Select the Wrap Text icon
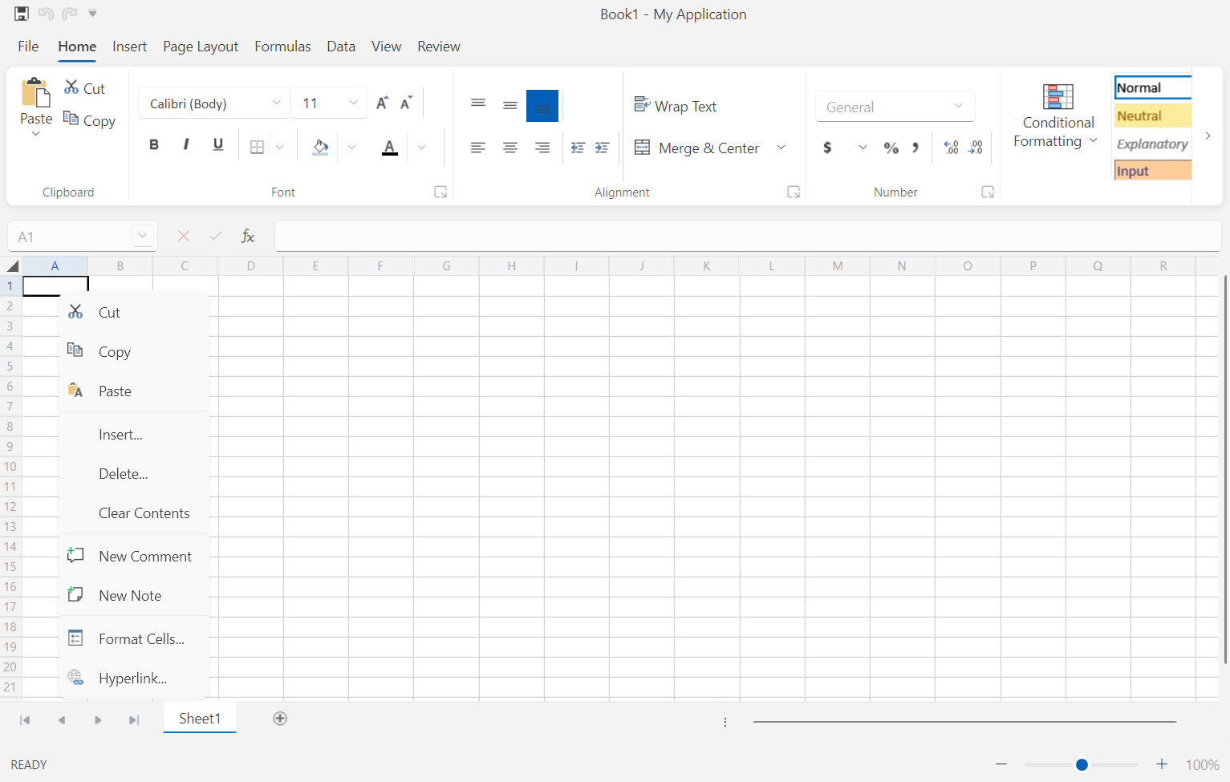 click(642, 104)
